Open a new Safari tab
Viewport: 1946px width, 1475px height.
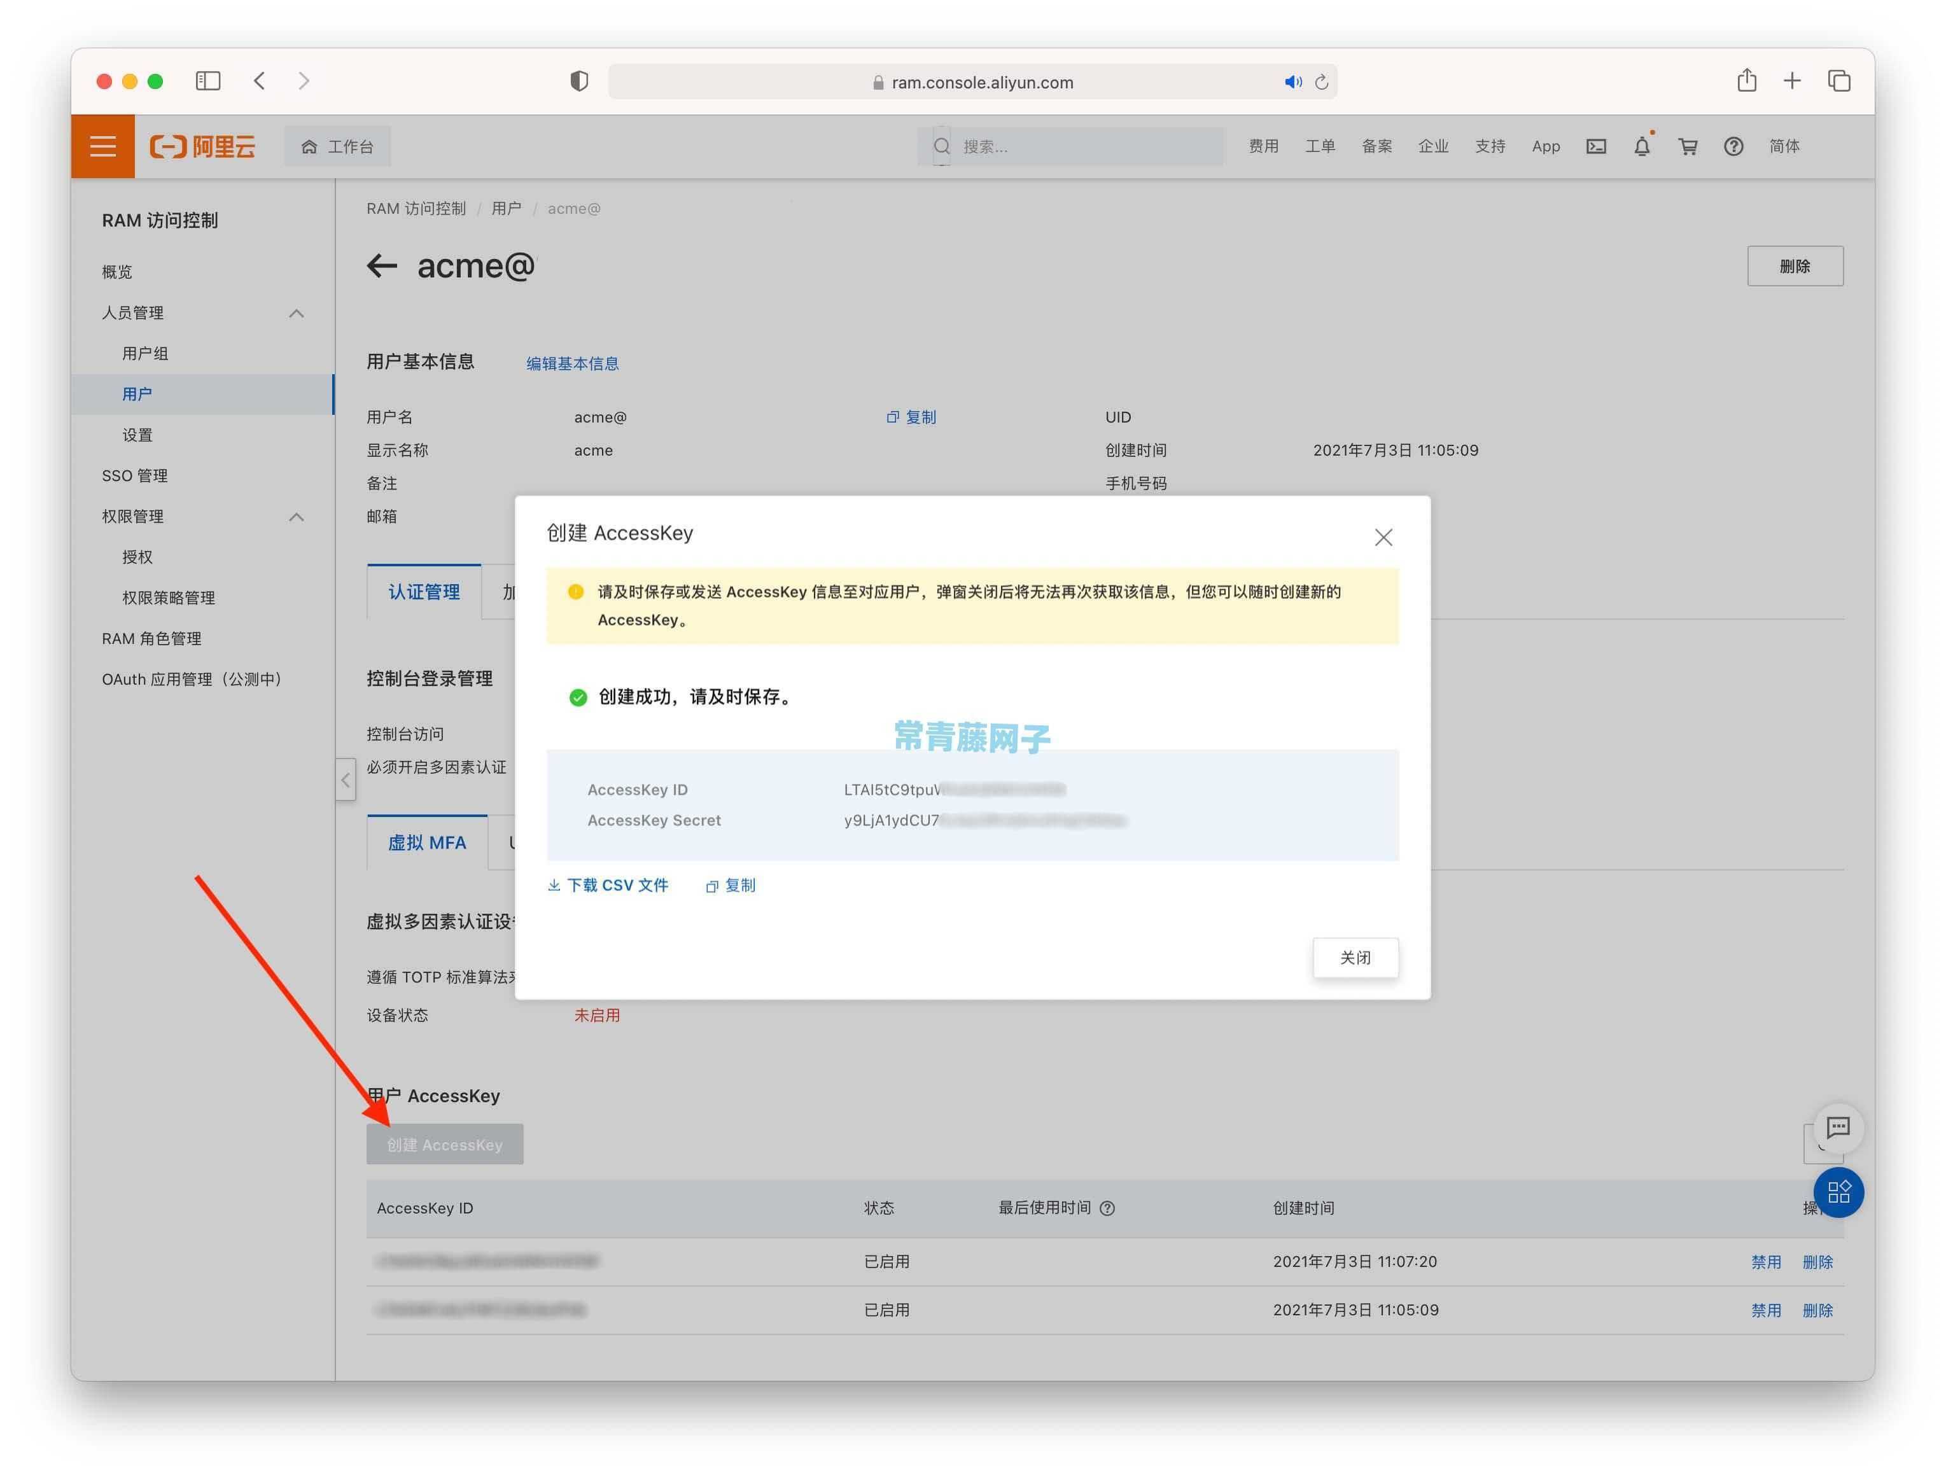(1792, 81)
